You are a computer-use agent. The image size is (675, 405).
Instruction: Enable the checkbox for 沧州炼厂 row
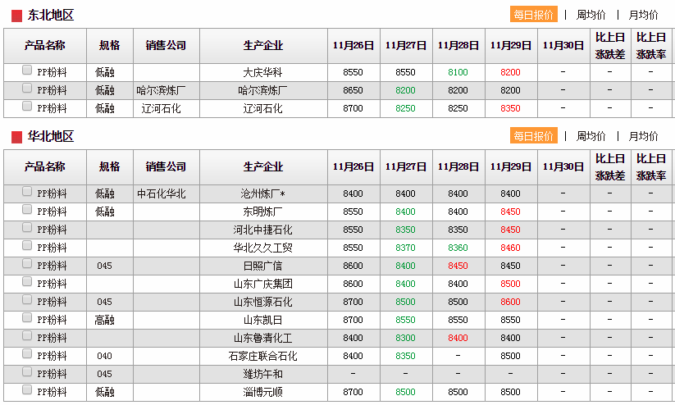pos(27,193)
